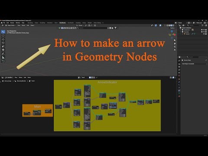The image size is (208, 156).
Task: Open the Help menu
Action: point(23,23)
